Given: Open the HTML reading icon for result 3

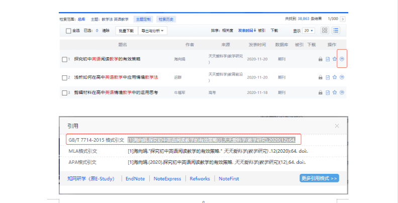Looking at the screenshot, I should pos(328,92).
